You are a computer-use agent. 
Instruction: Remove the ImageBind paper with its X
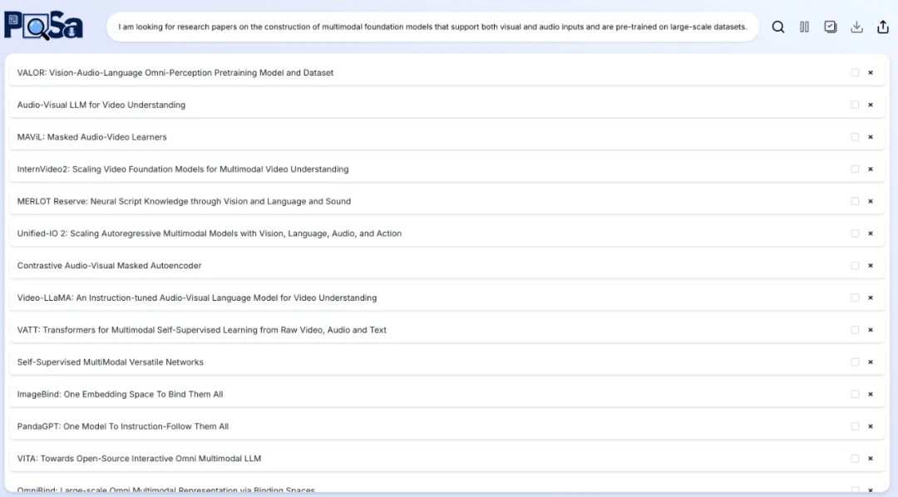871,395
